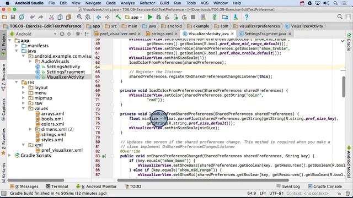This screenshot has width=353, height=198.
Task: Click the Synchronize toolbar icon
Action: coord(22,17)
